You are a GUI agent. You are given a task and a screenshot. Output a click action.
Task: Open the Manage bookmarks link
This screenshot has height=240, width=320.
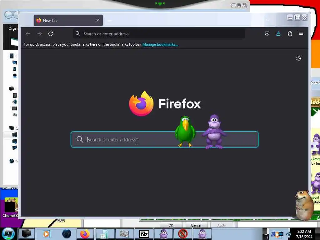160,44
